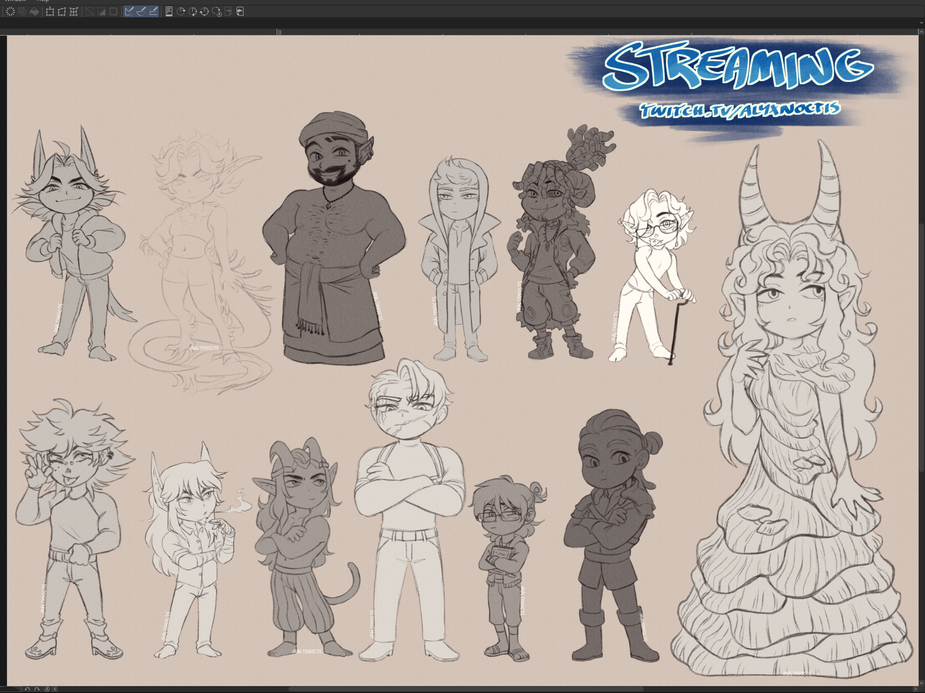Open the Mesh Transformation tool icon
925x693 pixels.
click(74, 11)
